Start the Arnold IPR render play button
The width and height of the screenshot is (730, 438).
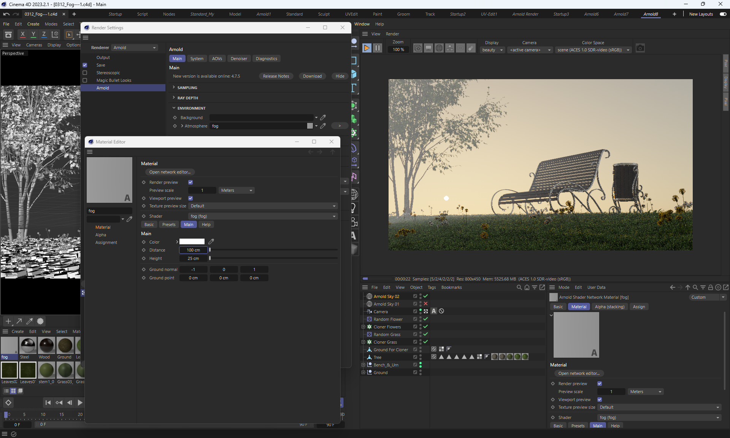(367, 48)
